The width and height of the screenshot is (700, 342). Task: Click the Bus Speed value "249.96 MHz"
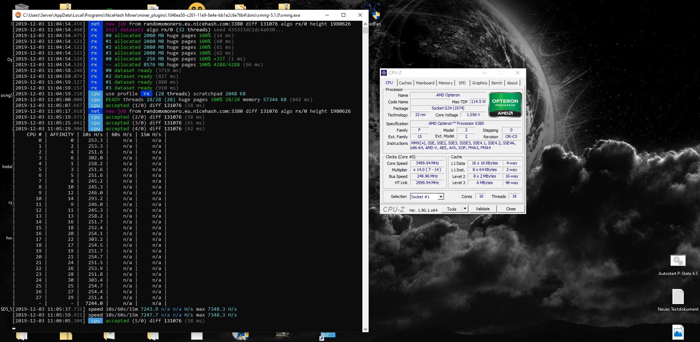pos(427,176)
